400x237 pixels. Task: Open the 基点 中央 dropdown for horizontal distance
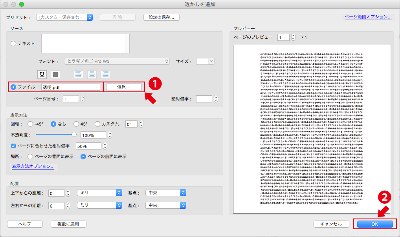pos(165,205)
